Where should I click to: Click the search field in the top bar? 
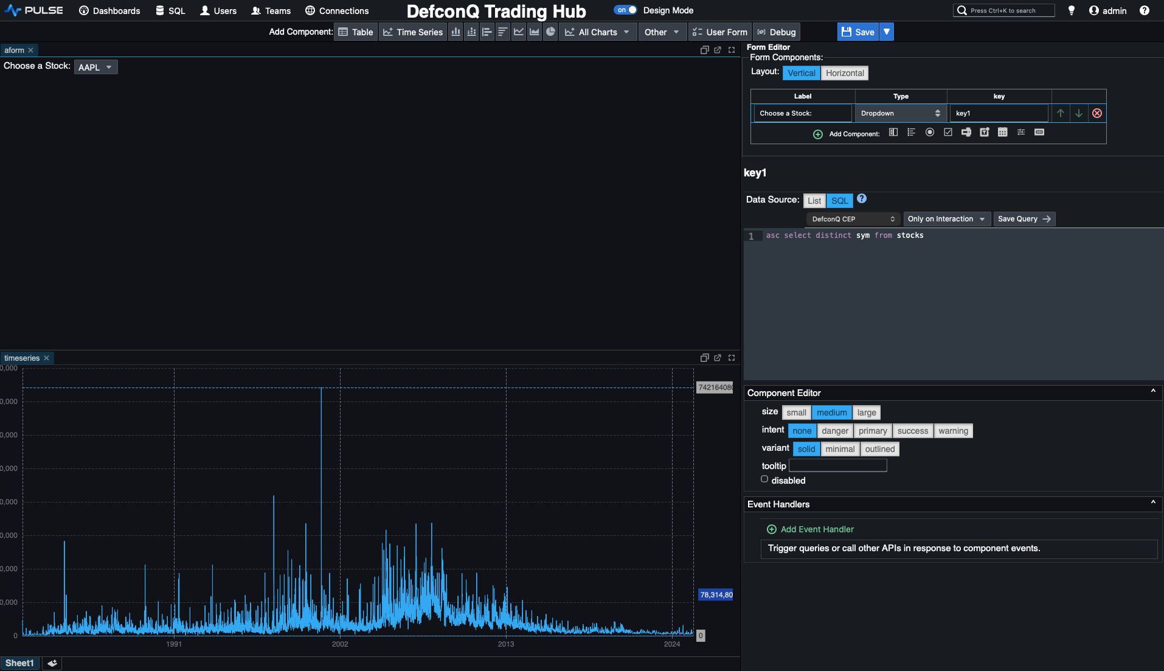tap(1003, 10)
